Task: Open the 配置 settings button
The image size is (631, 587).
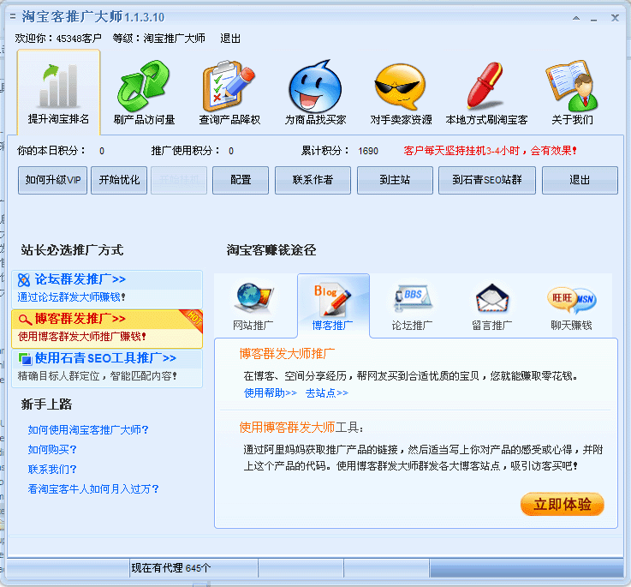Action: 241,180
